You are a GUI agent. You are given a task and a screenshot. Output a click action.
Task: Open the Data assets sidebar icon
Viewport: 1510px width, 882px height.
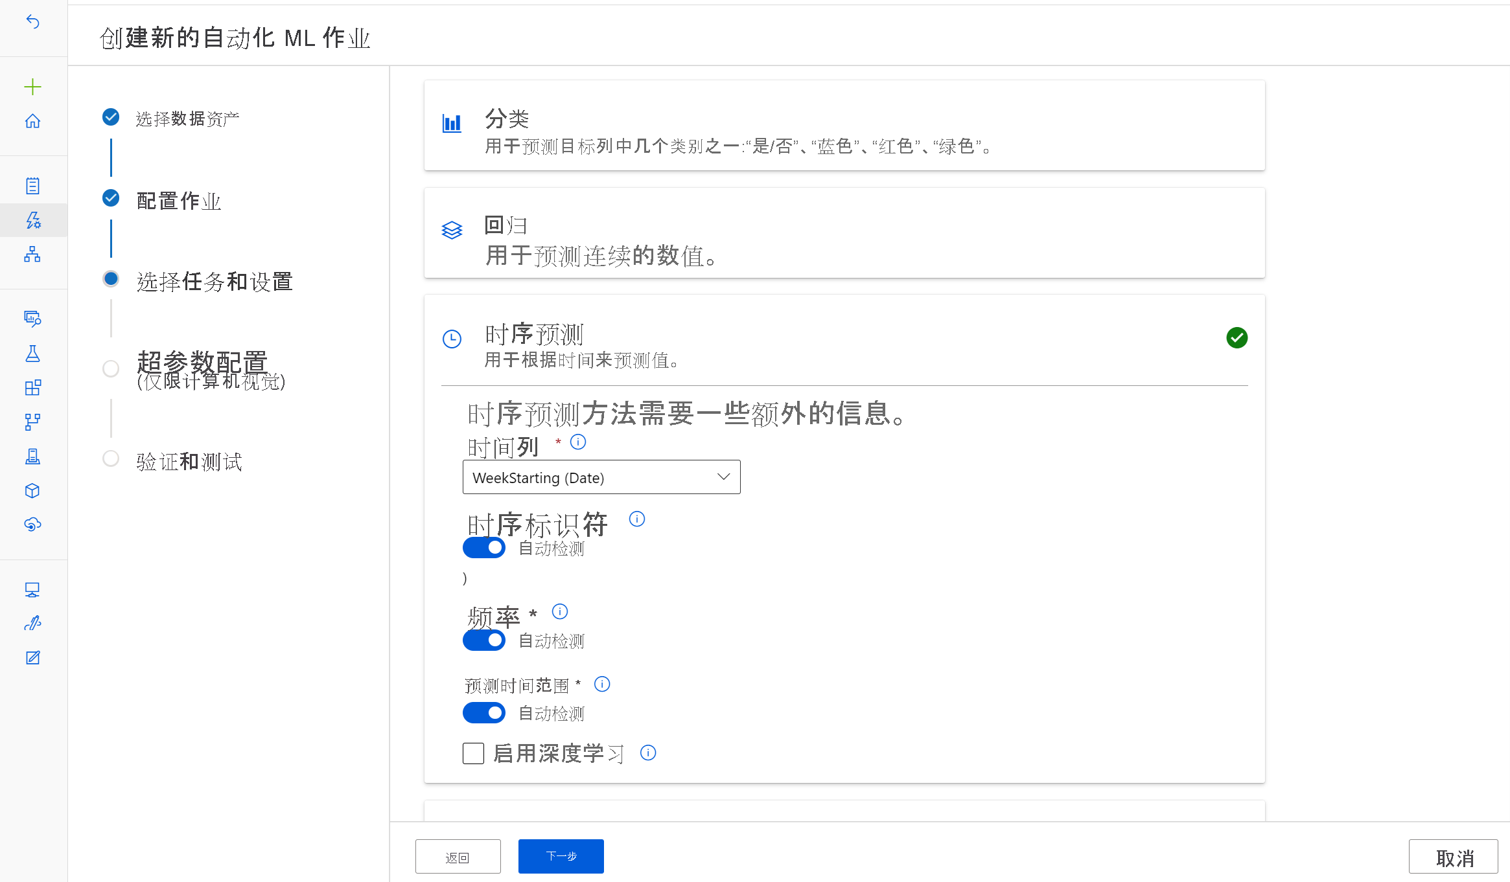coord(32,318)
